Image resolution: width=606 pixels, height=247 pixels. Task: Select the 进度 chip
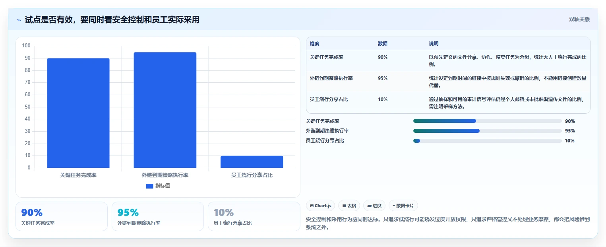(x=374, y=206)
